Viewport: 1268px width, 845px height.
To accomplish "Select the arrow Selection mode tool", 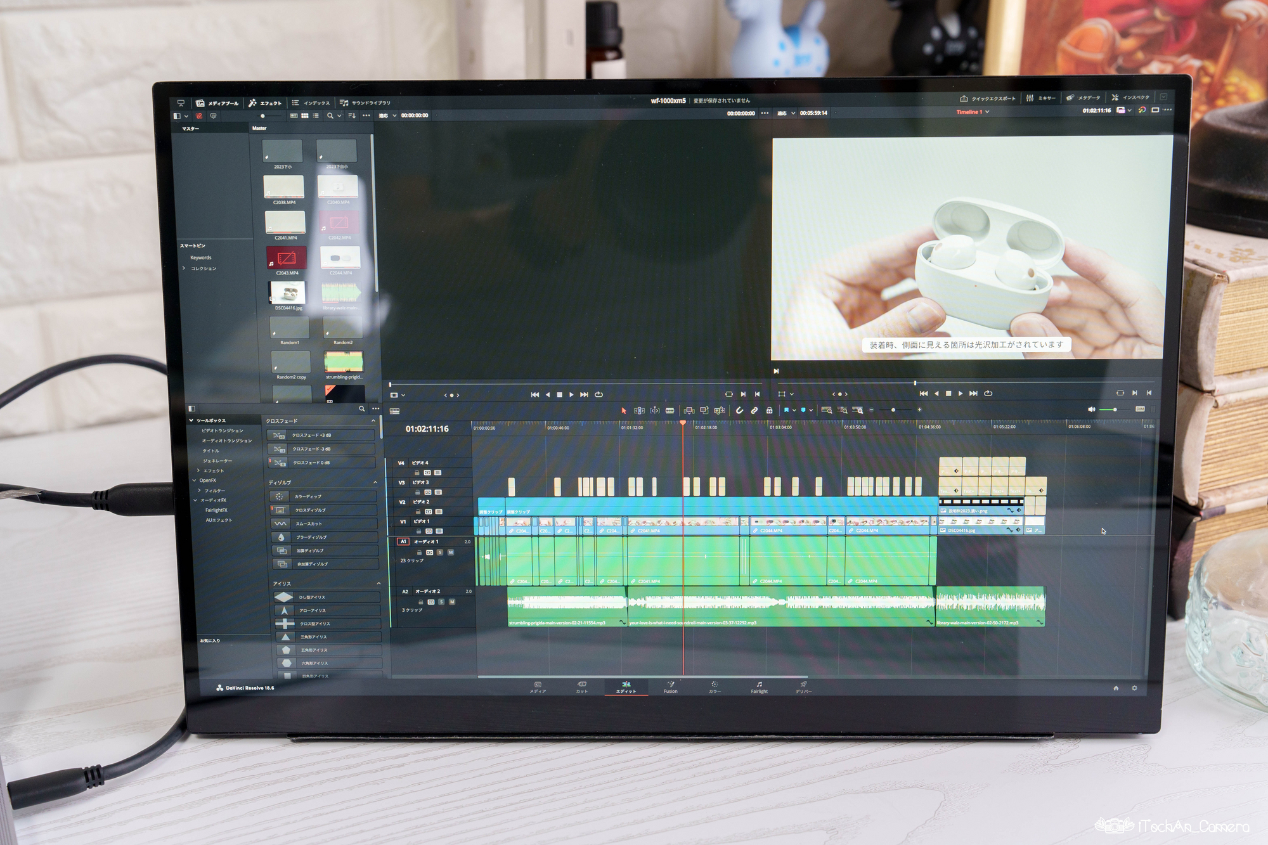I will click(x=624, y=411).
